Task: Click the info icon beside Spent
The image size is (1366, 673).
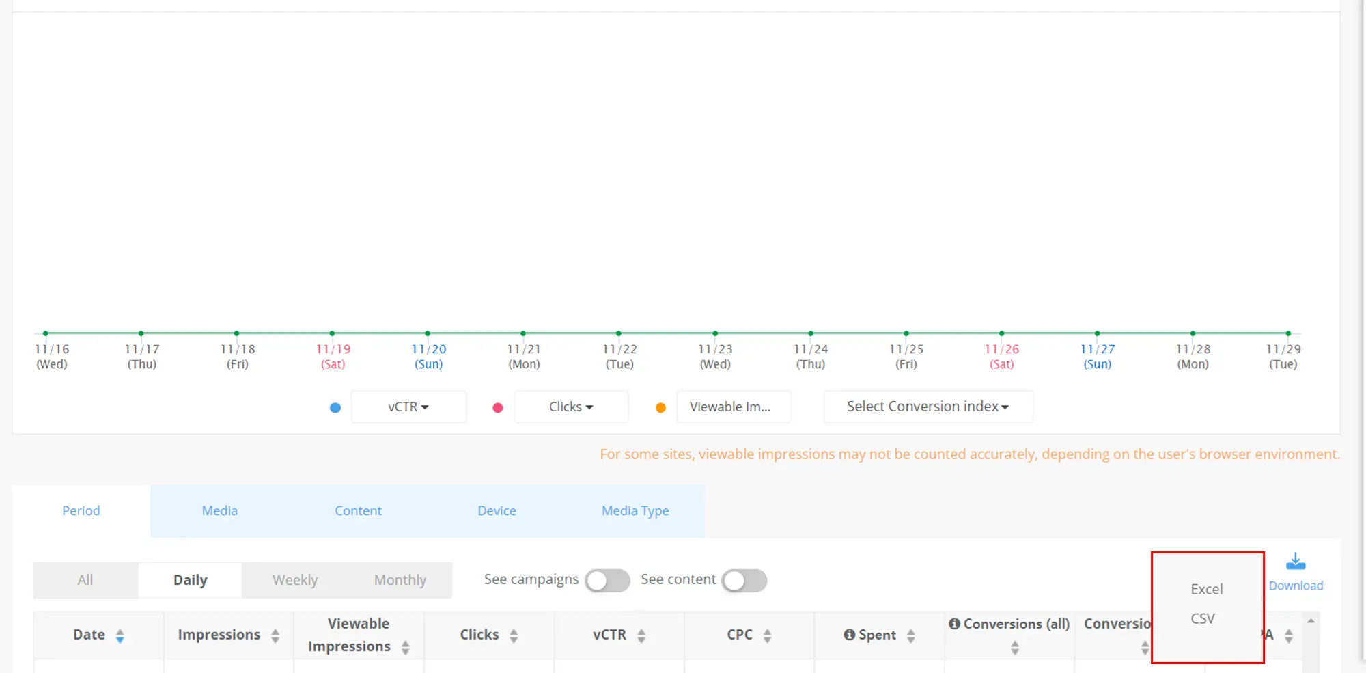Action: [x=850, y=635]
